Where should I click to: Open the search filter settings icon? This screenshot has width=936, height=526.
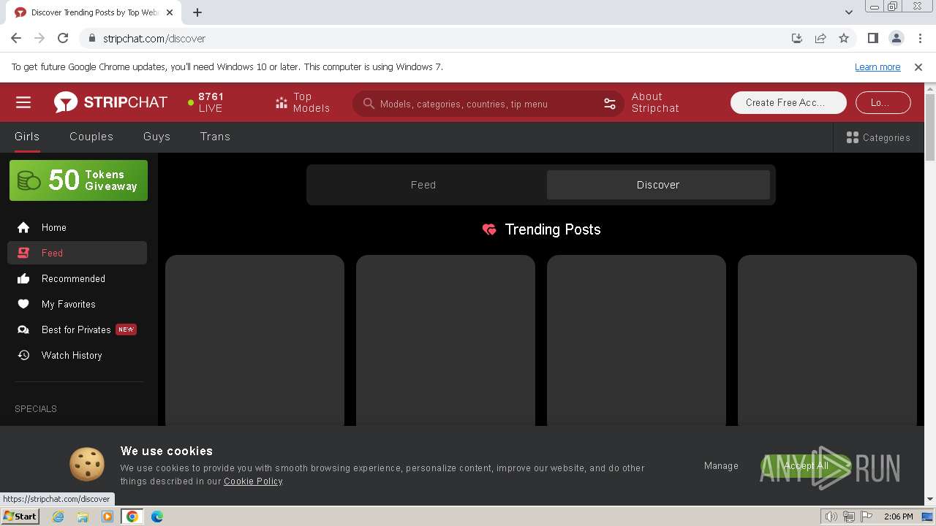[x=610, y=104]
